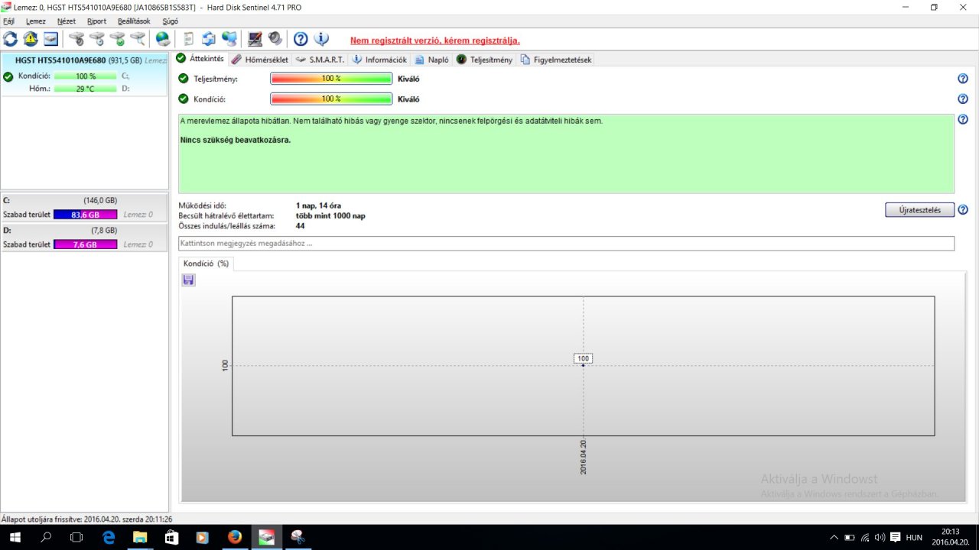The image size is (979, 550).
Task: Click the main Kondíció 100 % progress bar
Action: click(x=331, y=99)
